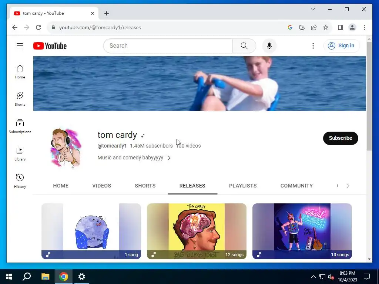This screenshot has width=379, height=284.
Task: Click the muted volume tray icon
Action: tap(331, 277)
